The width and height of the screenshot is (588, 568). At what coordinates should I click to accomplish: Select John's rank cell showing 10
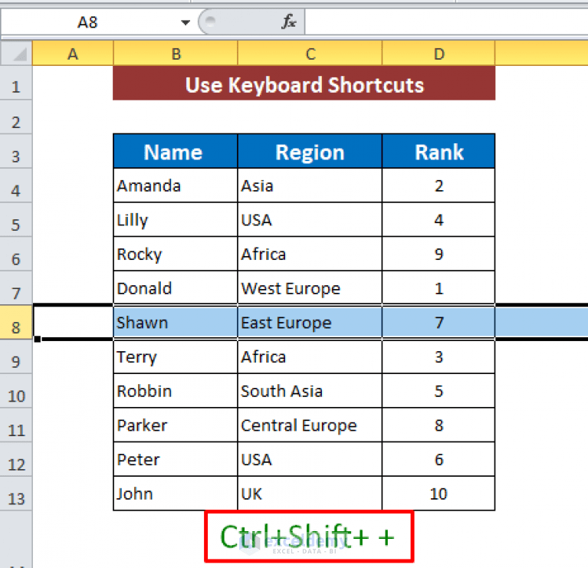click(439, 494)
